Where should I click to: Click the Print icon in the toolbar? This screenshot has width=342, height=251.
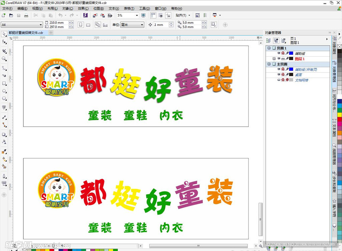pos(26,15)
